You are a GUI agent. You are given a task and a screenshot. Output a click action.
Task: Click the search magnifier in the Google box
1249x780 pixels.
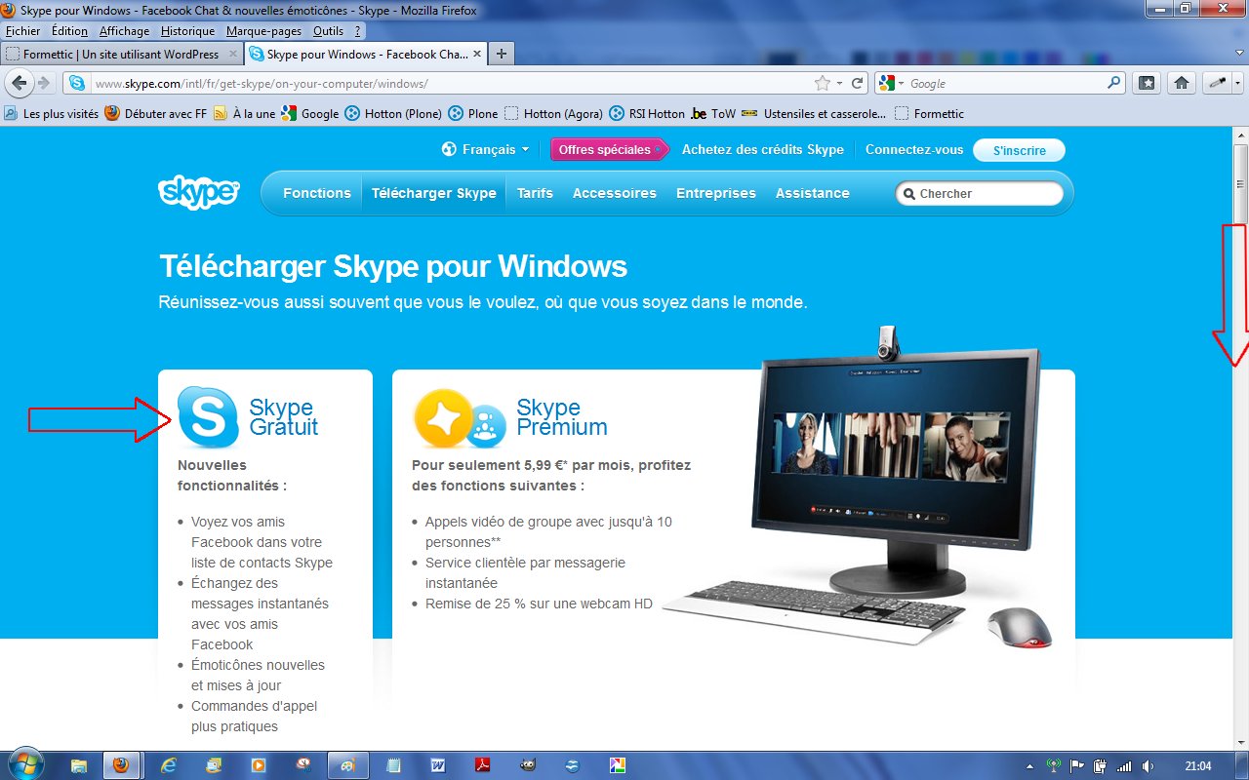tap(1114, 83)
